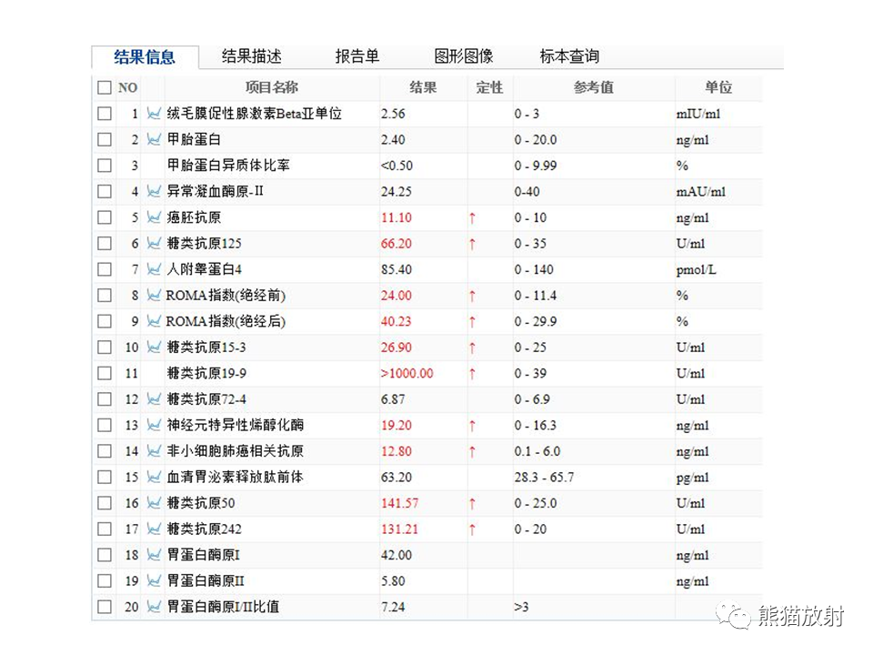Image resolution: width=873 pixels, height=655 pixels.
Task: Click the 0.1 - 6.0 reference range
Action: (537, 451)
